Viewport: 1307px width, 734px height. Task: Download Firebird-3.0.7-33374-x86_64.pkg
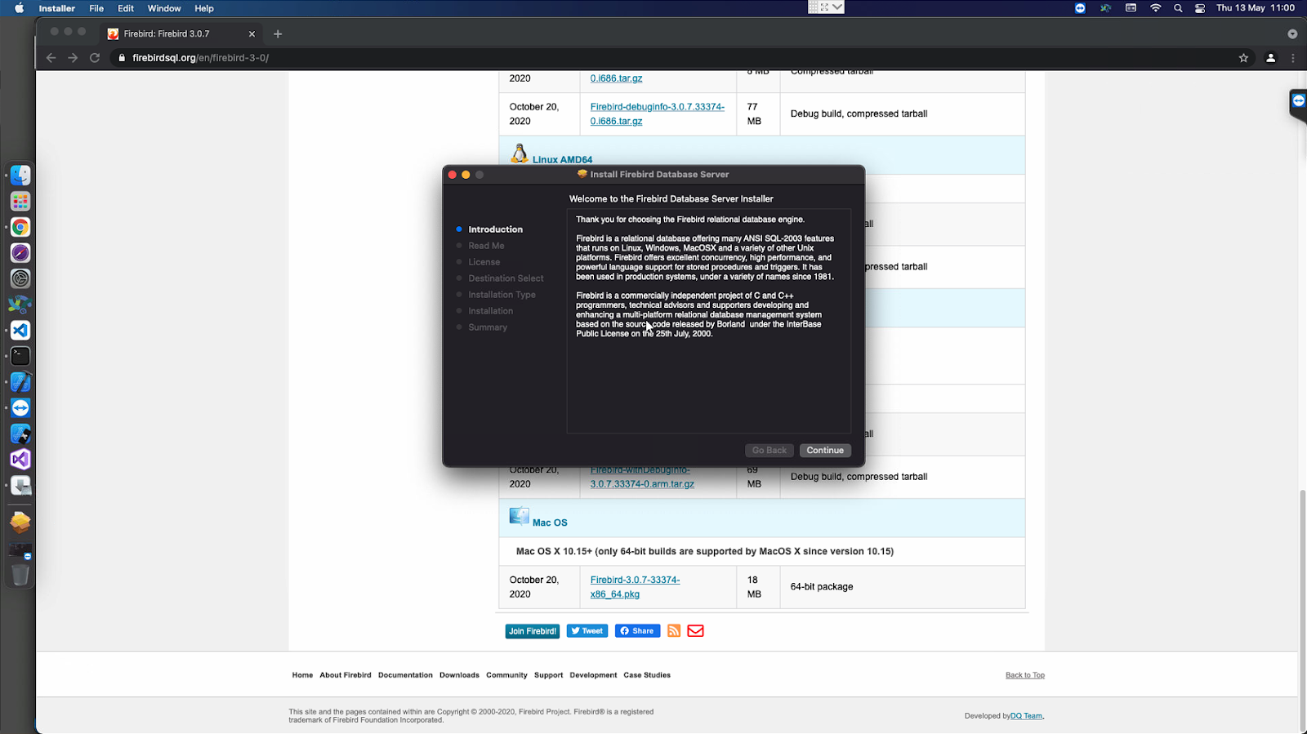[635, 587]
